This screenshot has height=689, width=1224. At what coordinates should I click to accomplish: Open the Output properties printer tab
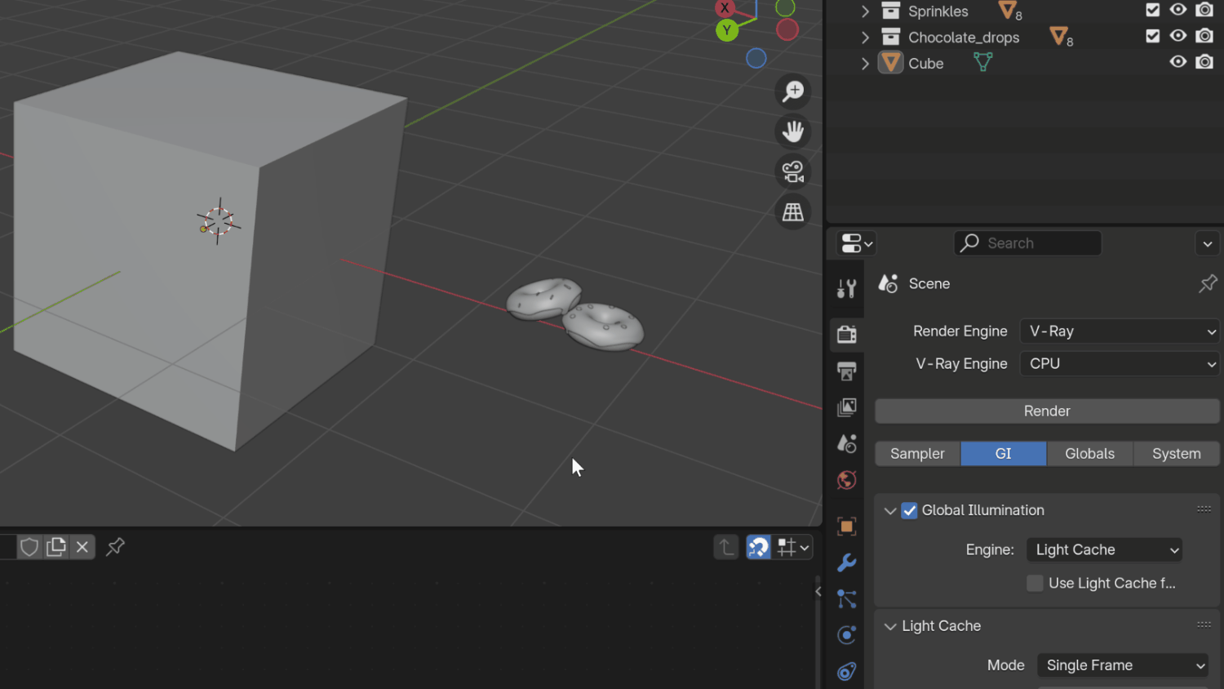click(846, 371)
